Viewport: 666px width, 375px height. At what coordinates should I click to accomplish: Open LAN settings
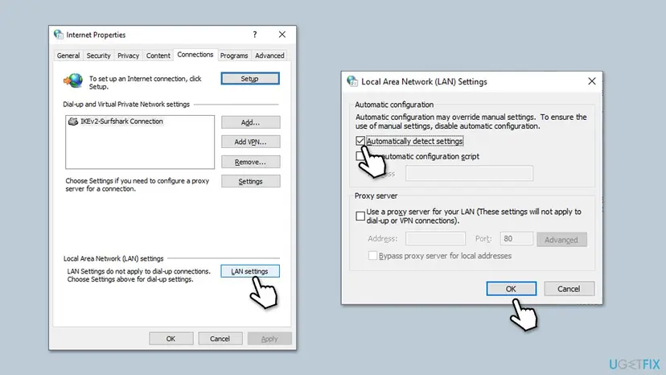[250, 271]
